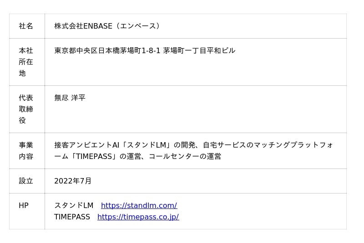
Task: Click the text コールセンターの運営
Action: click(x=185, y=156)
